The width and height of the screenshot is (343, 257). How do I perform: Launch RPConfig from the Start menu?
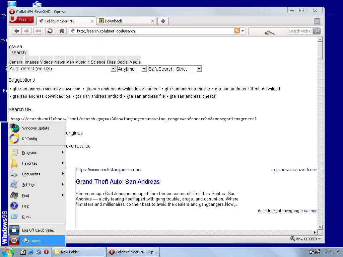[x=37, y=139]
